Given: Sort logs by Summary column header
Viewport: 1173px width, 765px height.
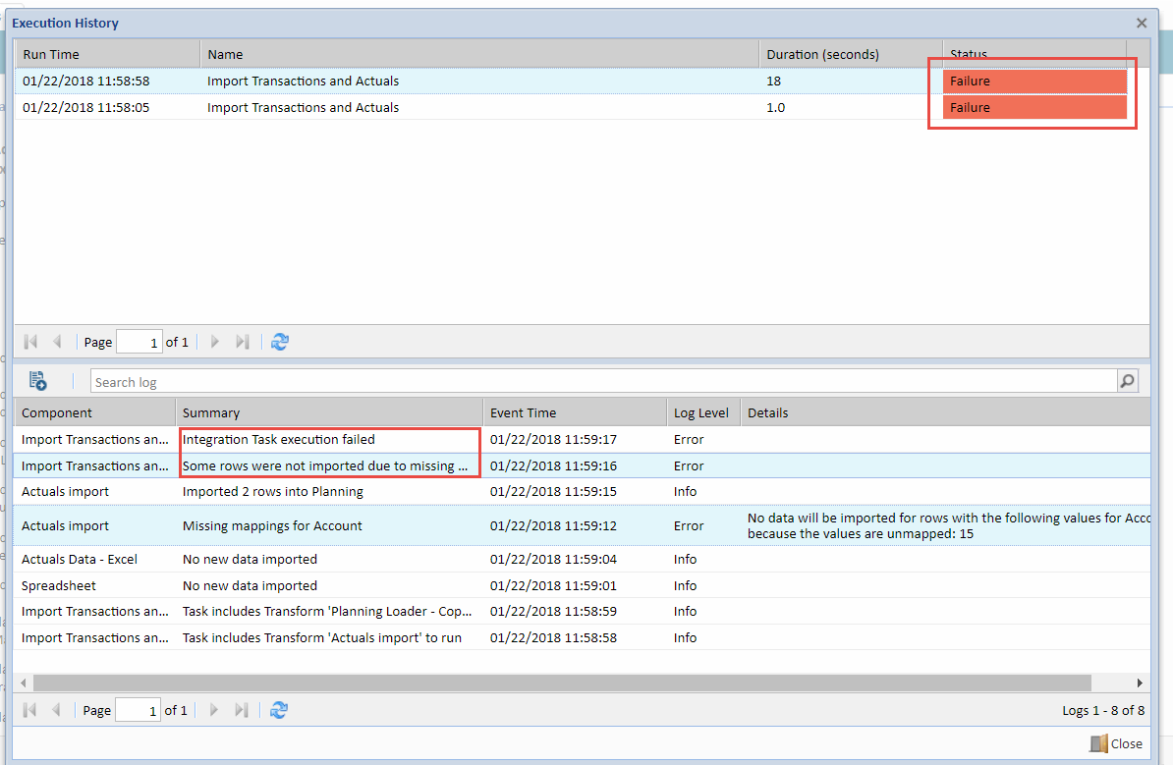Looking at the screenshot, I should (x=329, y=412).
